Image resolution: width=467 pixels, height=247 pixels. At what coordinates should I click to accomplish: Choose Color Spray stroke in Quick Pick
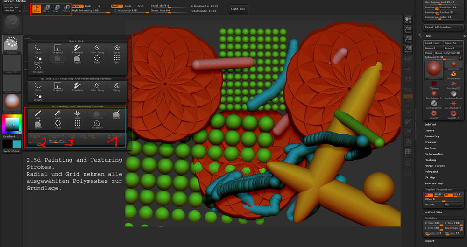click(97, 49)
